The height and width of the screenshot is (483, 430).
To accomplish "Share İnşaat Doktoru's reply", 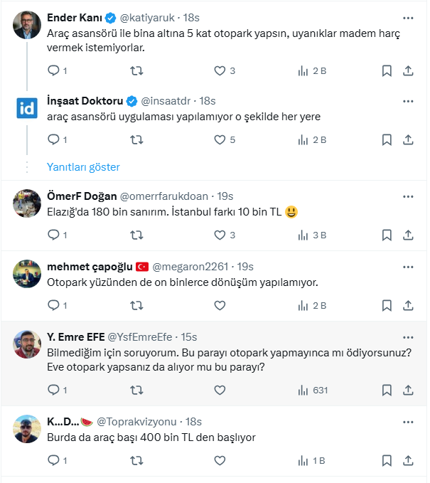I will [x=408, y=139].
